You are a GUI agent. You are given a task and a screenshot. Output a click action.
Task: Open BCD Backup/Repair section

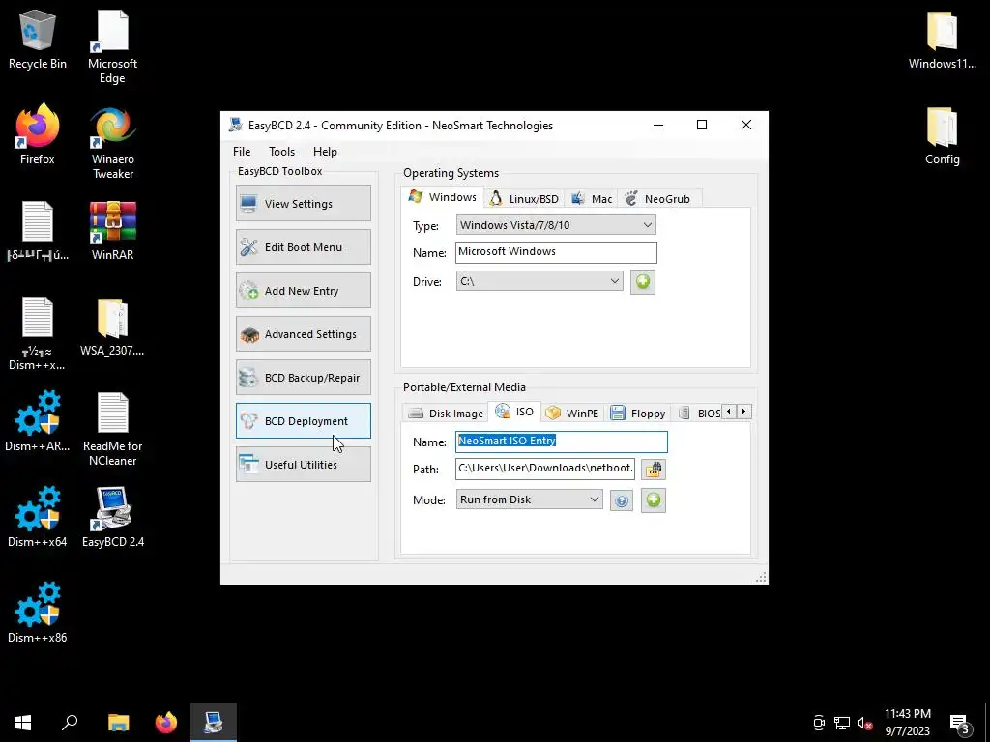click(x=303, y=378)
